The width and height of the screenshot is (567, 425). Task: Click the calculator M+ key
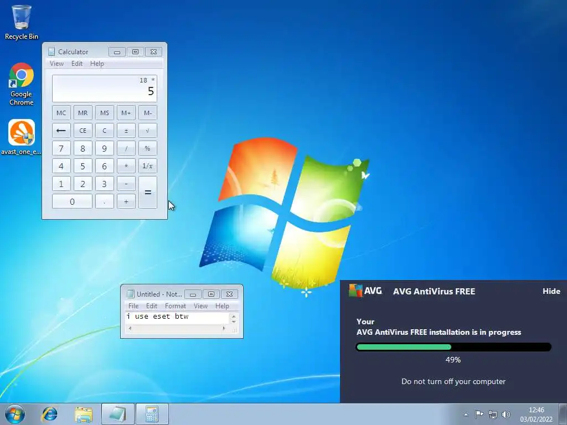126,113
